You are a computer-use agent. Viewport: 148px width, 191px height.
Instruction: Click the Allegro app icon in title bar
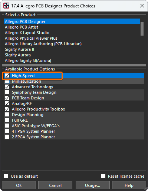pyautogui.click(x=6, y=6)
